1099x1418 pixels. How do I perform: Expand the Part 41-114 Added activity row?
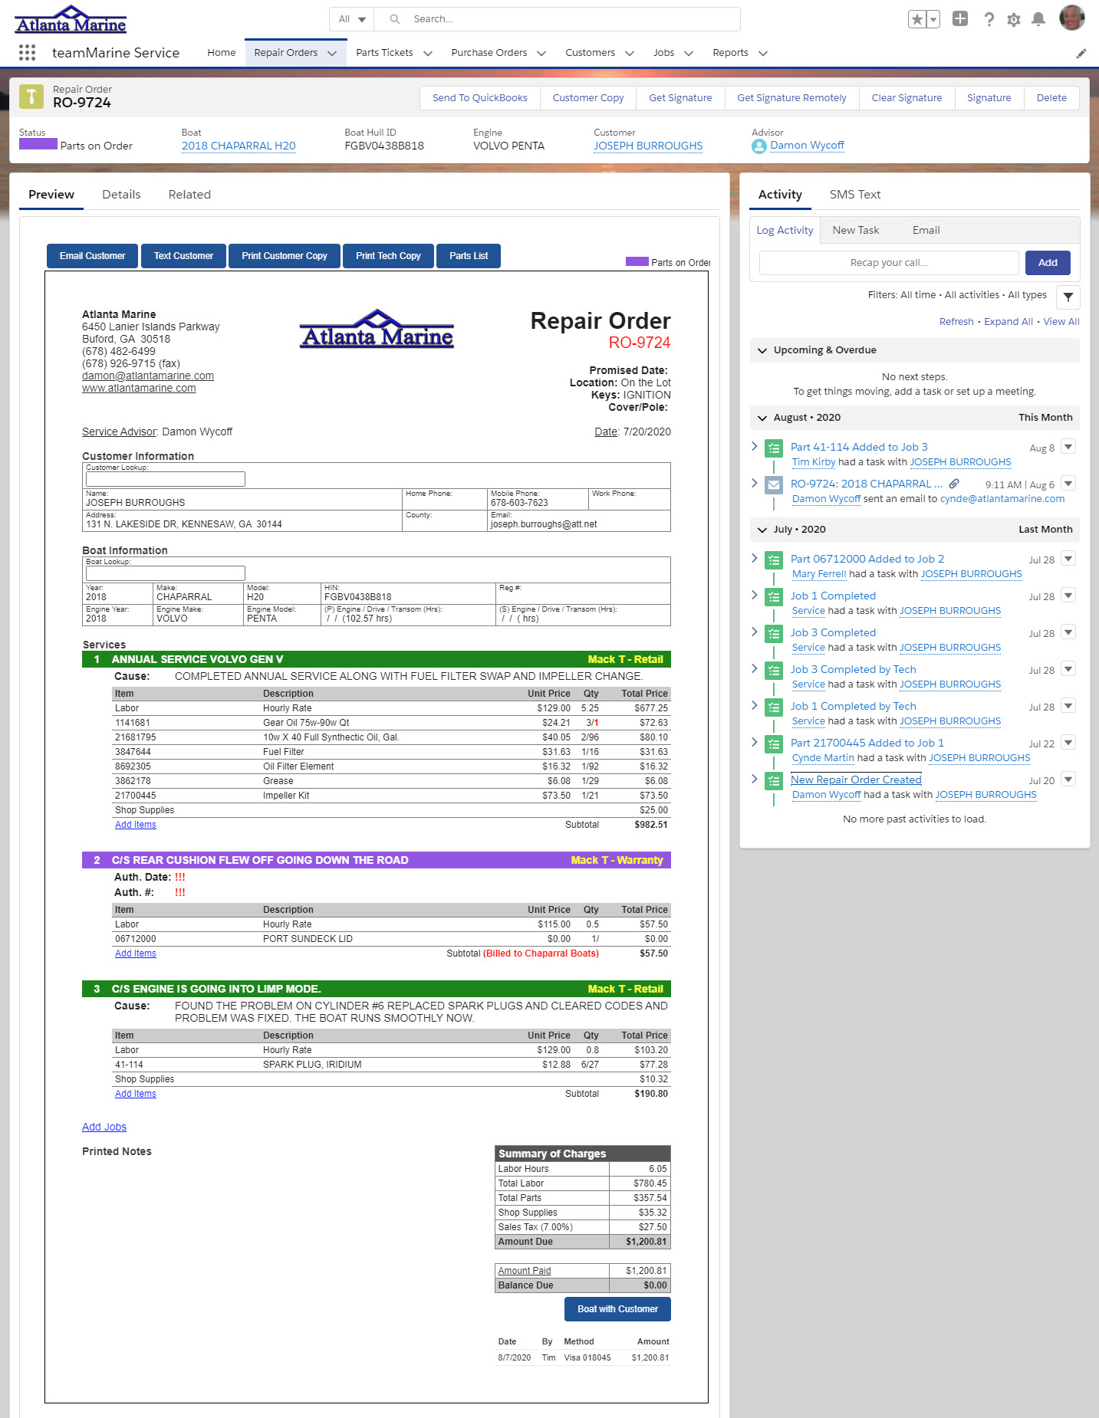pos(755,446)
